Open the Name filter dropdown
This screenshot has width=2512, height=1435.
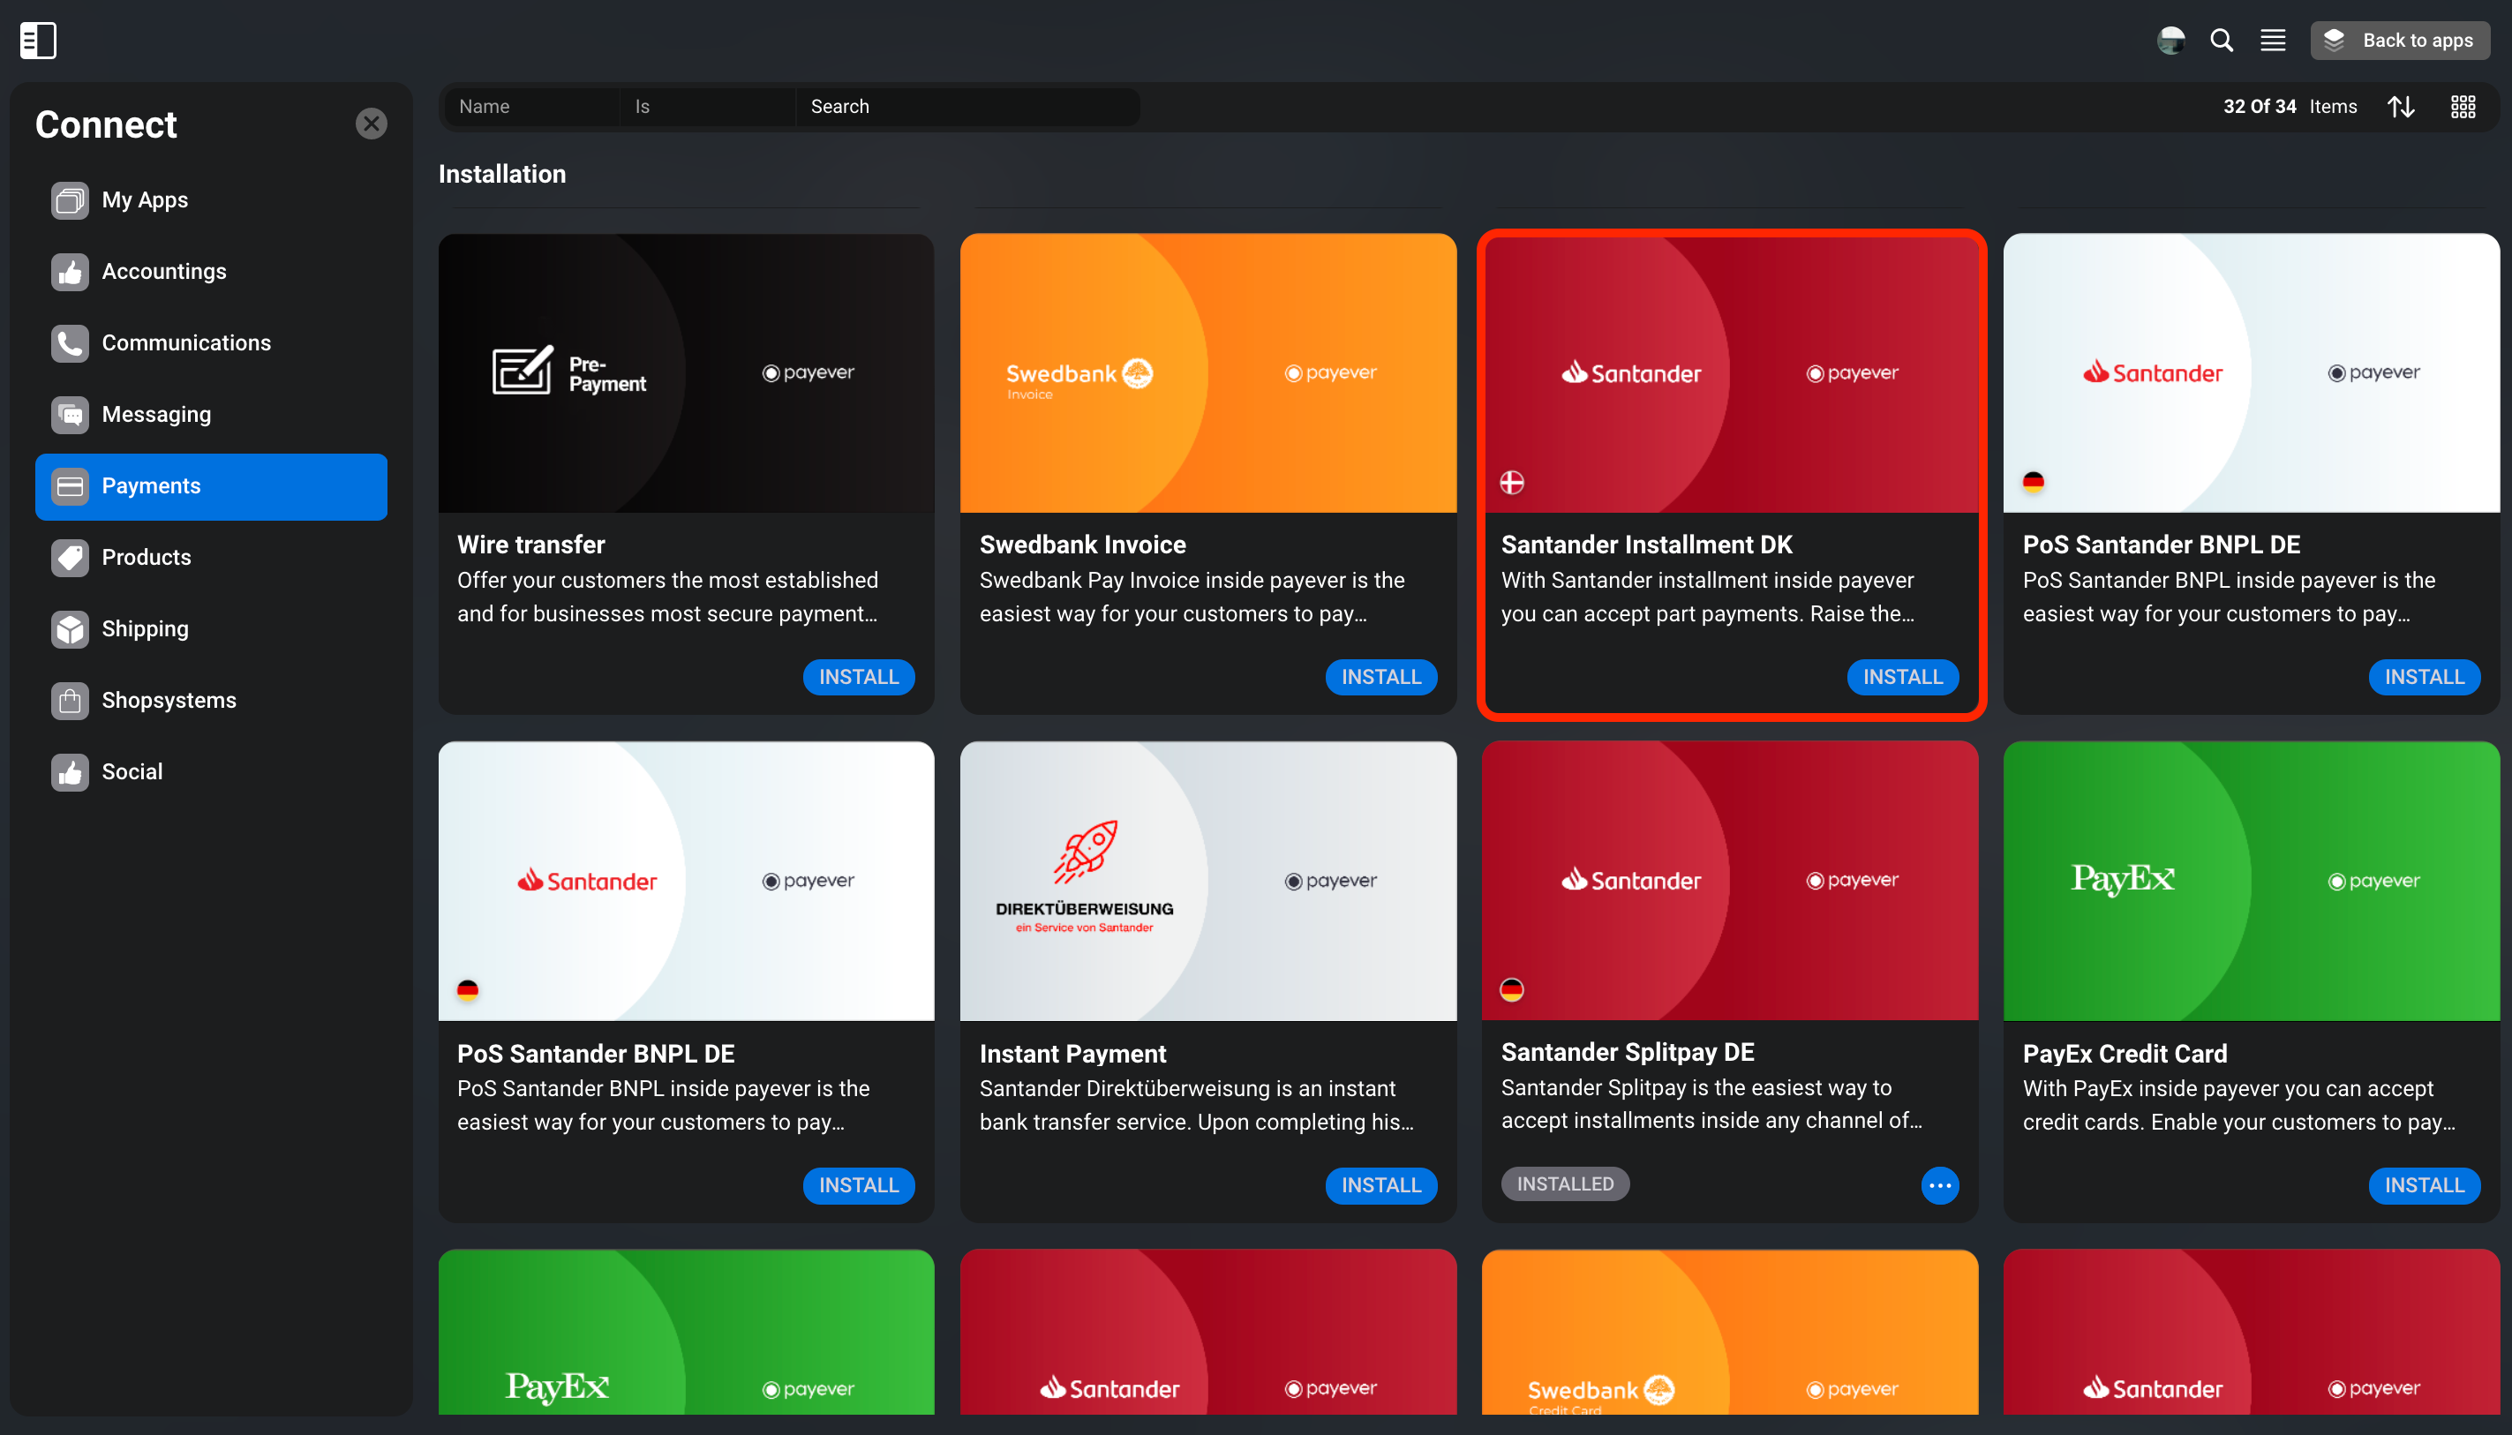click(531, 107)
